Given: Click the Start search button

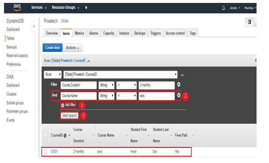Looking at the screenshot, I should click(x=70, y=115).
